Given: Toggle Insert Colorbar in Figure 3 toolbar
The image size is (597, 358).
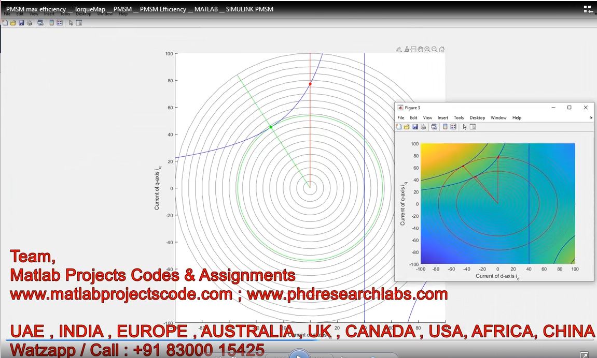Looking at the screenshot, I should 445,127.
